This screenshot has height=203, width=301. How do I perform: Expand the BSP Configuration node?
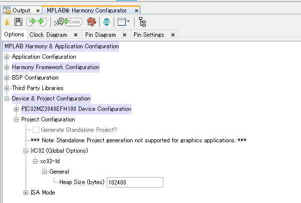(6, 78)
